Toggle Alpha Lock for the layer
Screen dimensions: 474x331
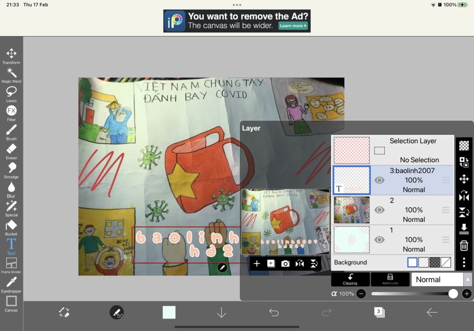(x=390, y=279)
